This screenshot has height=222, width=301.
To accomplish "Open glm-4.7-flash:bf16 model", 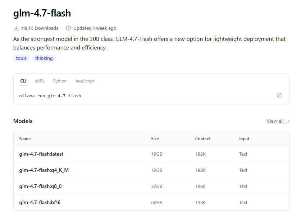I will tap(40, 202).
